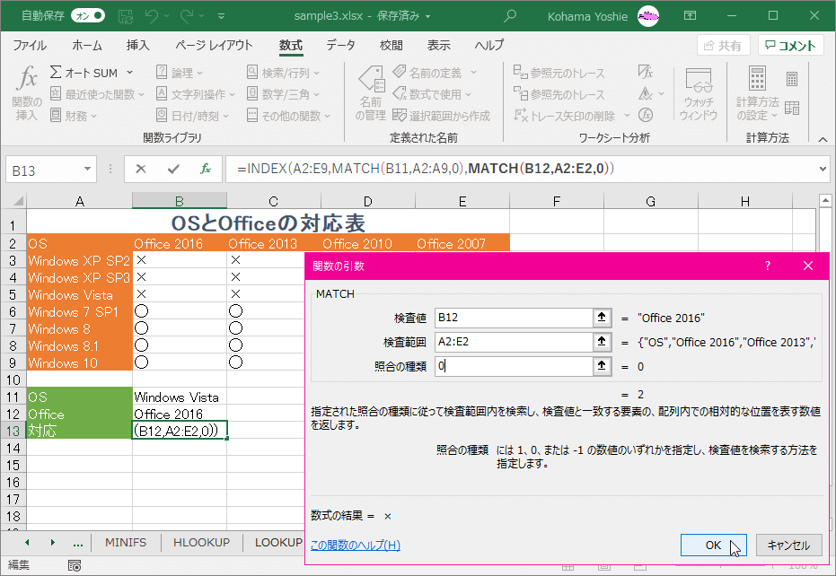Click the Redo icon
The image size is (836, 576).
click(186, 16)
